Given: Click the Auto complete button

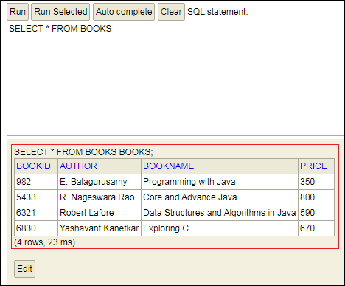Looking at the screenshot, I should [x=124, y=12].
